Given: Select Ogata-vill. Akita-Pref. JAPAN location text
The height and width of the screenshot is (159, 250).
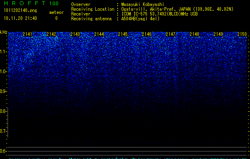Looking at the screenshot, I should pos(177,9).
